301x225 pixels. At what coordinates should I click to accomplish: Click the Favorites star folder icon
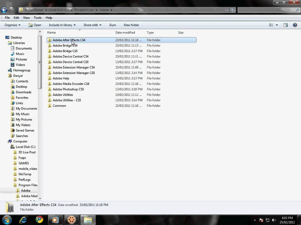coord(13,97)
